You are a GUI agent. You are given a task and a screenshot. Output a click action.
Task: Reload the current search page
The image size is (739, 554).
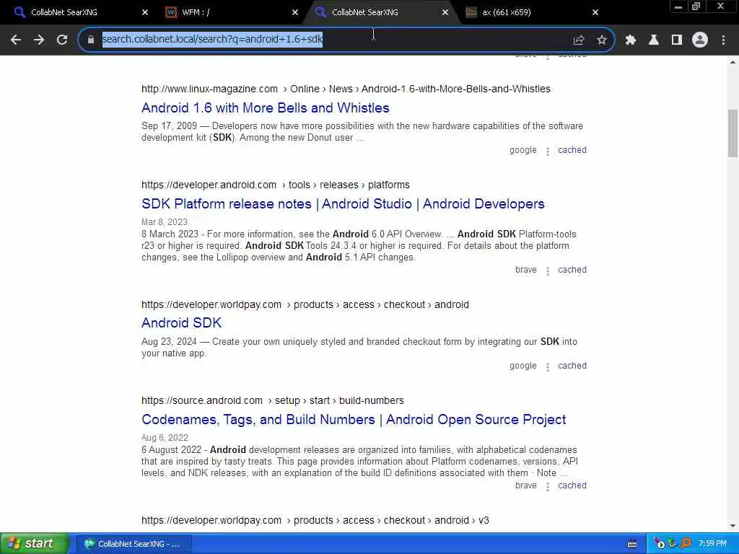point(62,40)
